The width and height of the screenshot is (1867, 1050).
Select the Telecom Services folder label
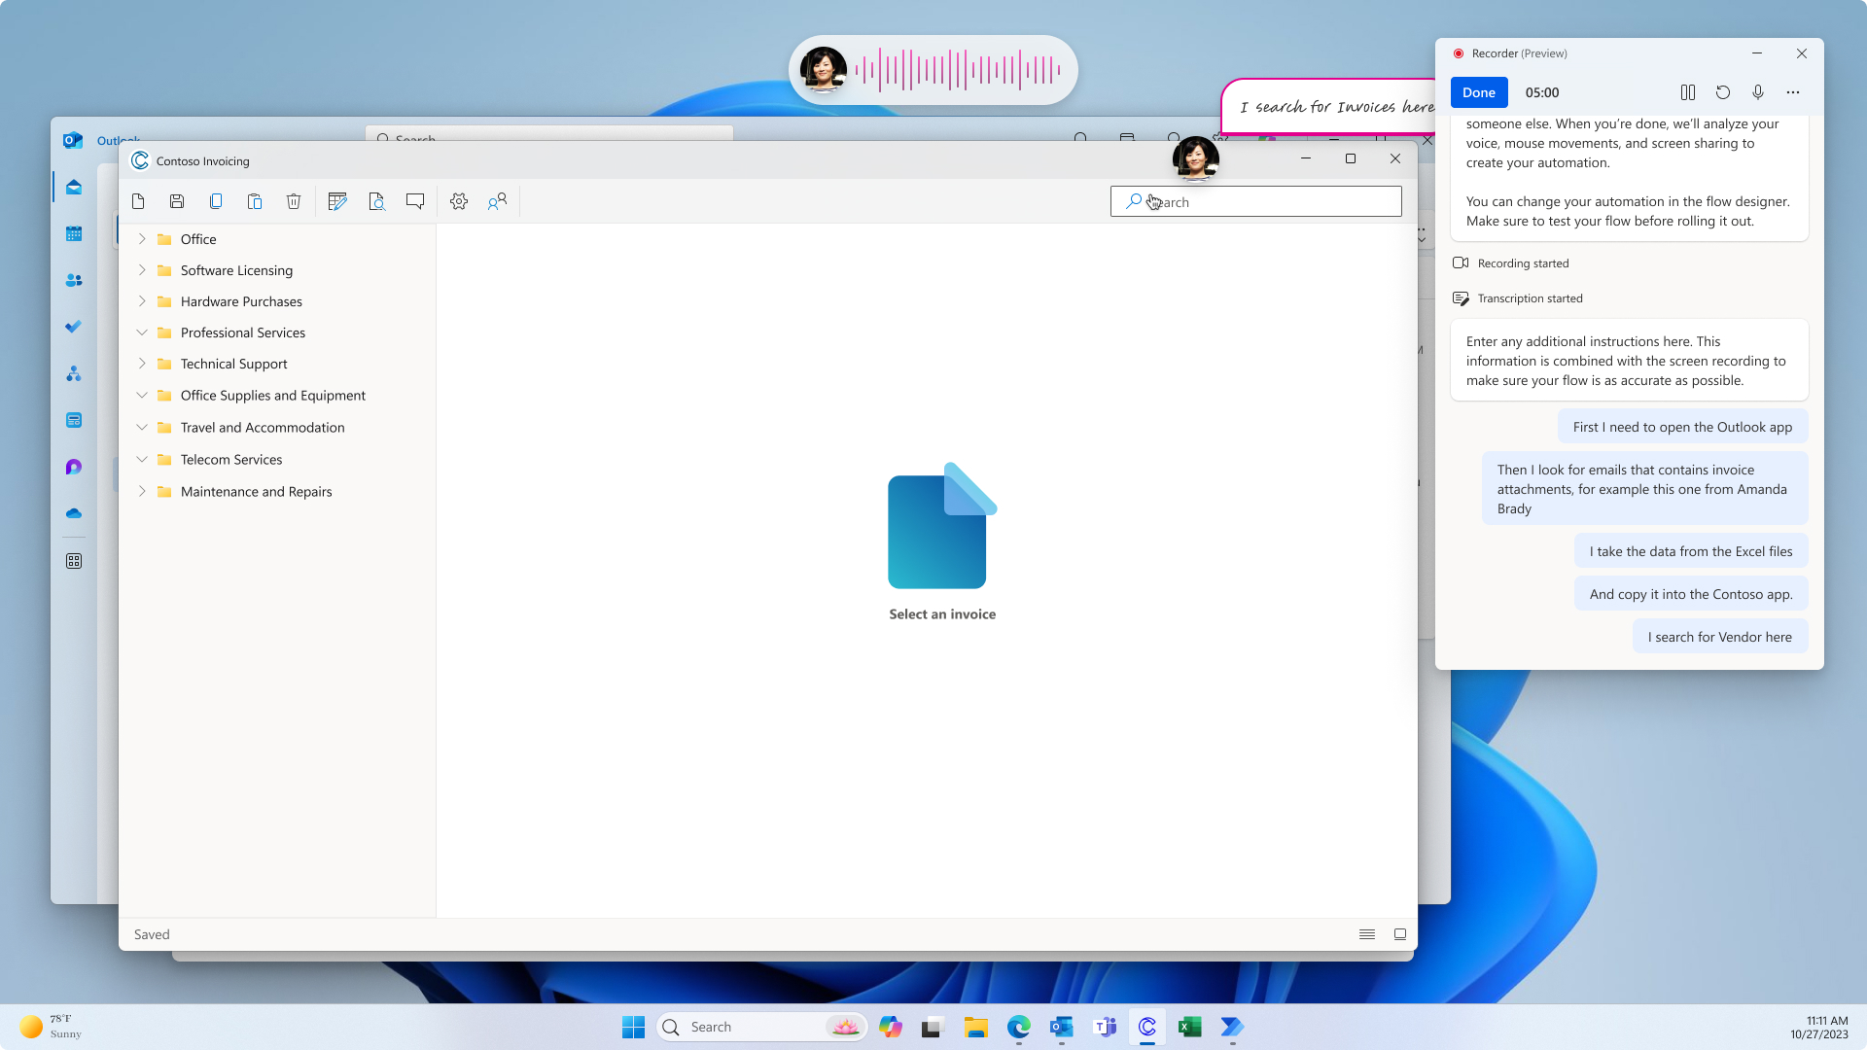click(231, 460)
